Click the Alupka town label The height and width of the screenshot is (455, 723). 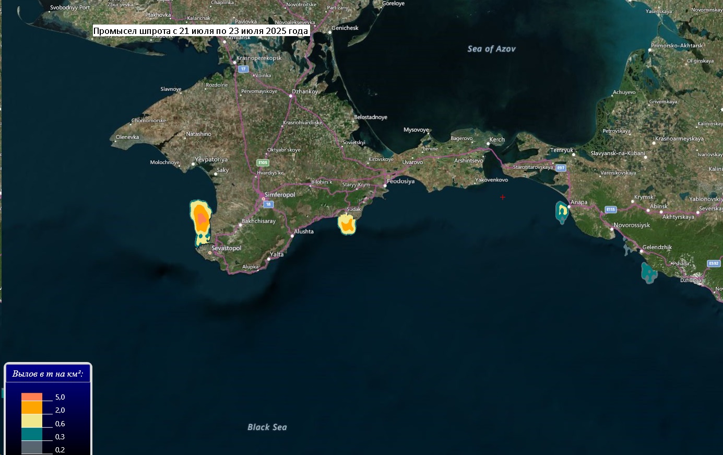[x=251, y=266]
